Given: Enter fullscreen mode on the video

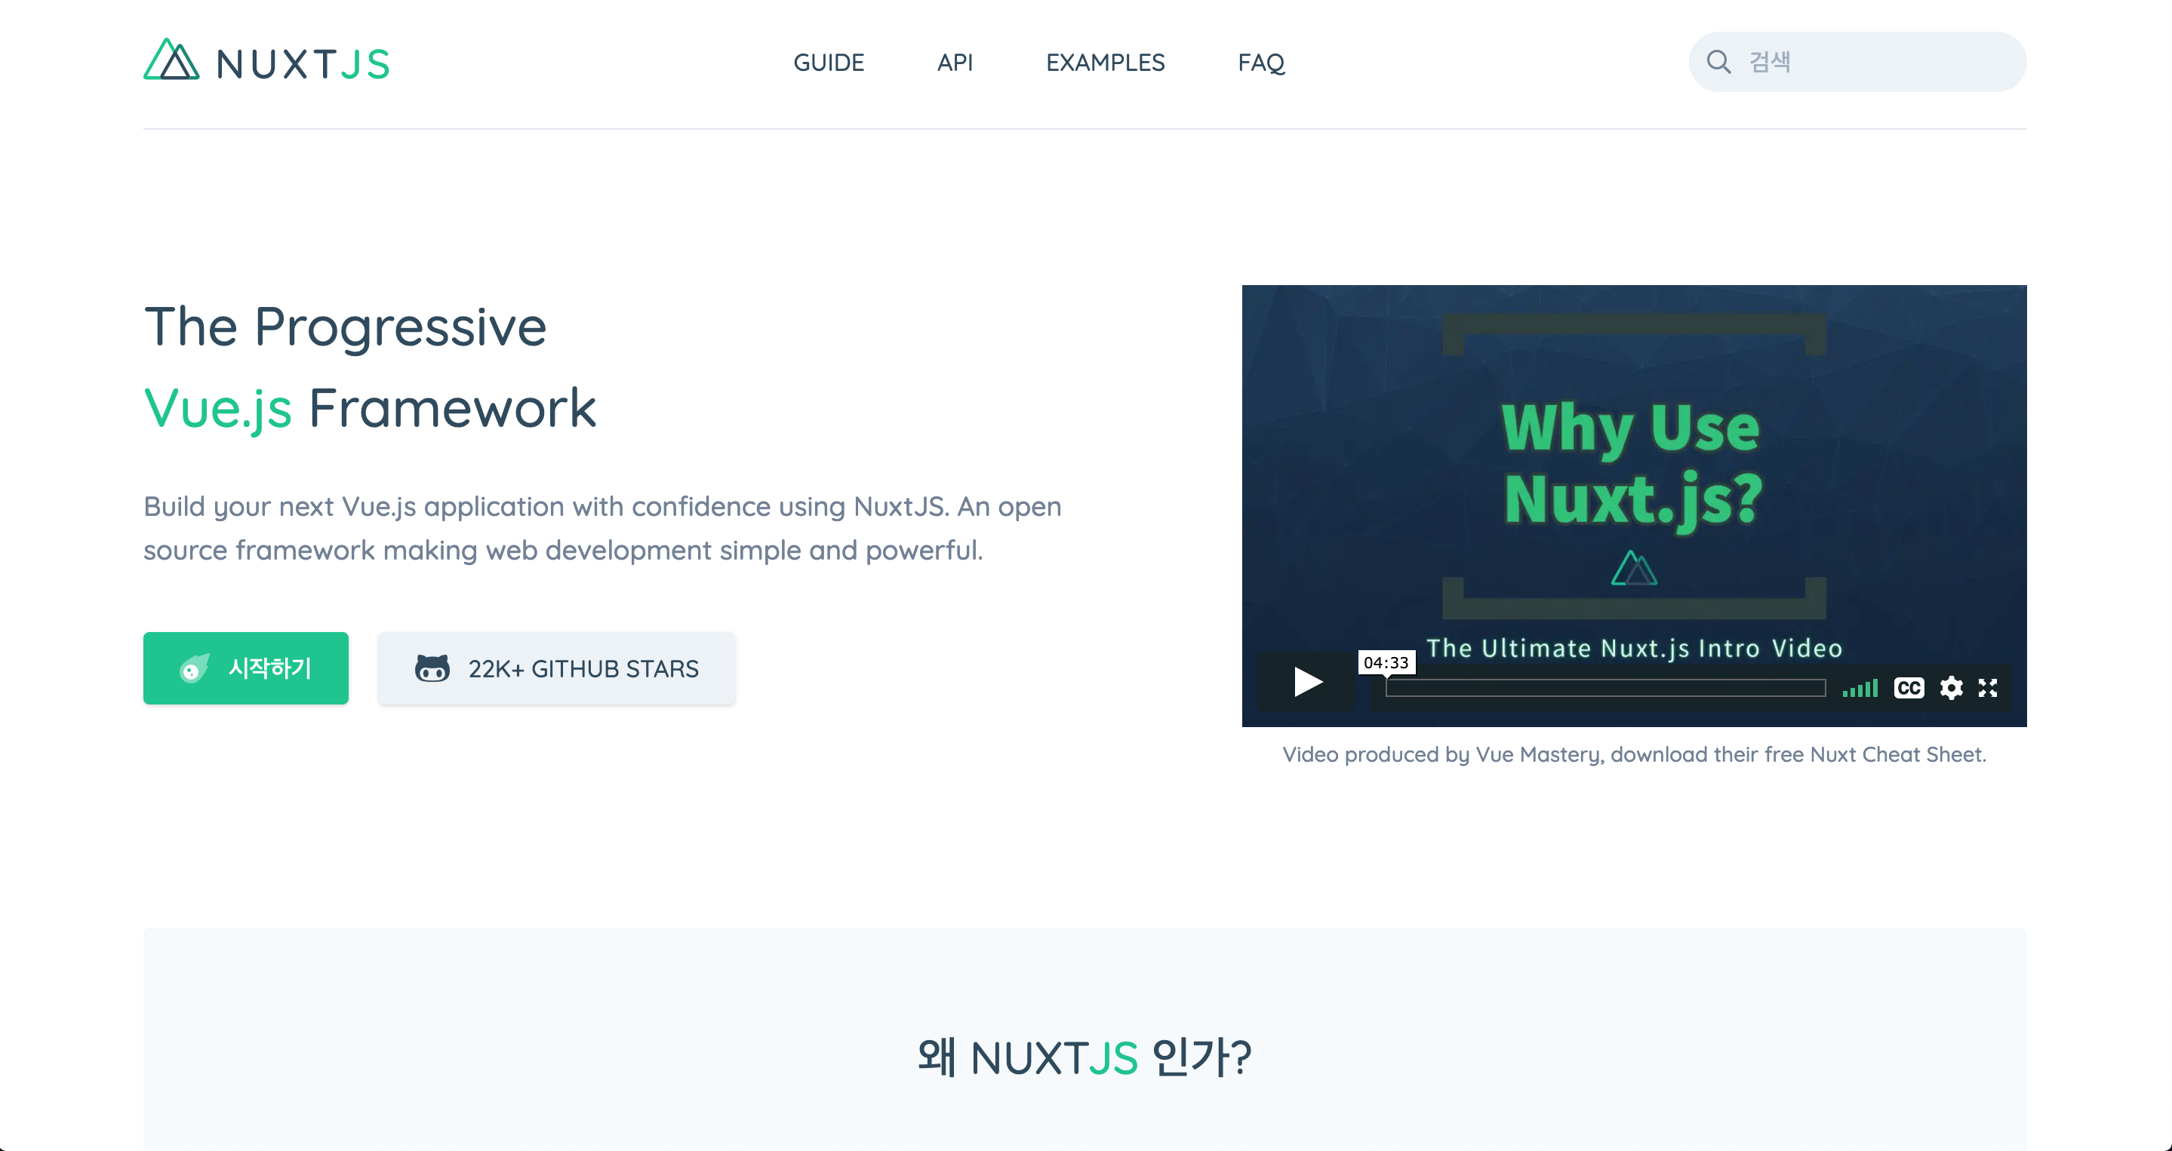Looking at the screenshot, I should (1988, 689).
